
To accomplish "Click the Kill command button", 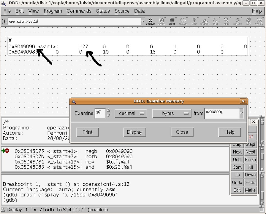I will click(x=250, y=167).
